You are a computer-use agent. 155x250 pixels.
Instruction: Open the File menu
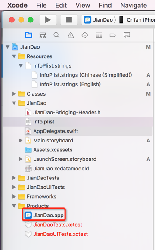(x=41, y=5)
